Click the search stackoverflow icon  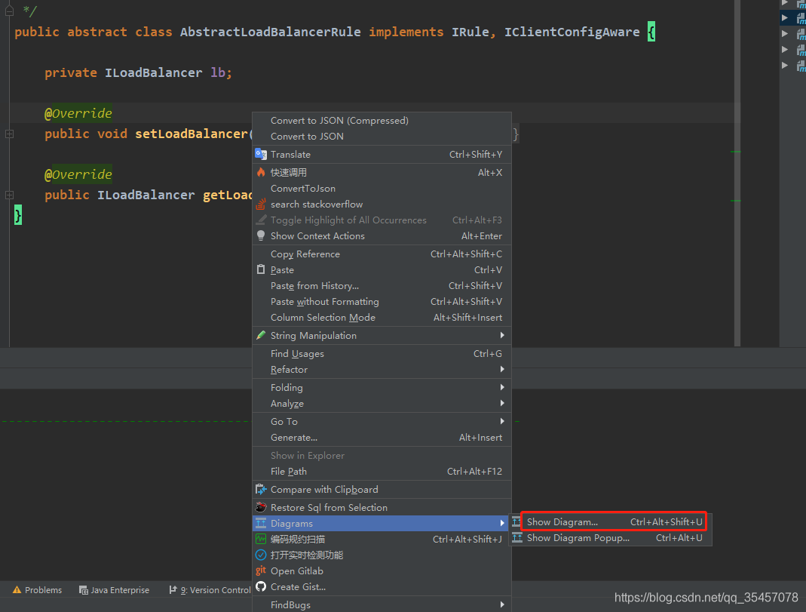pos(261,205)
